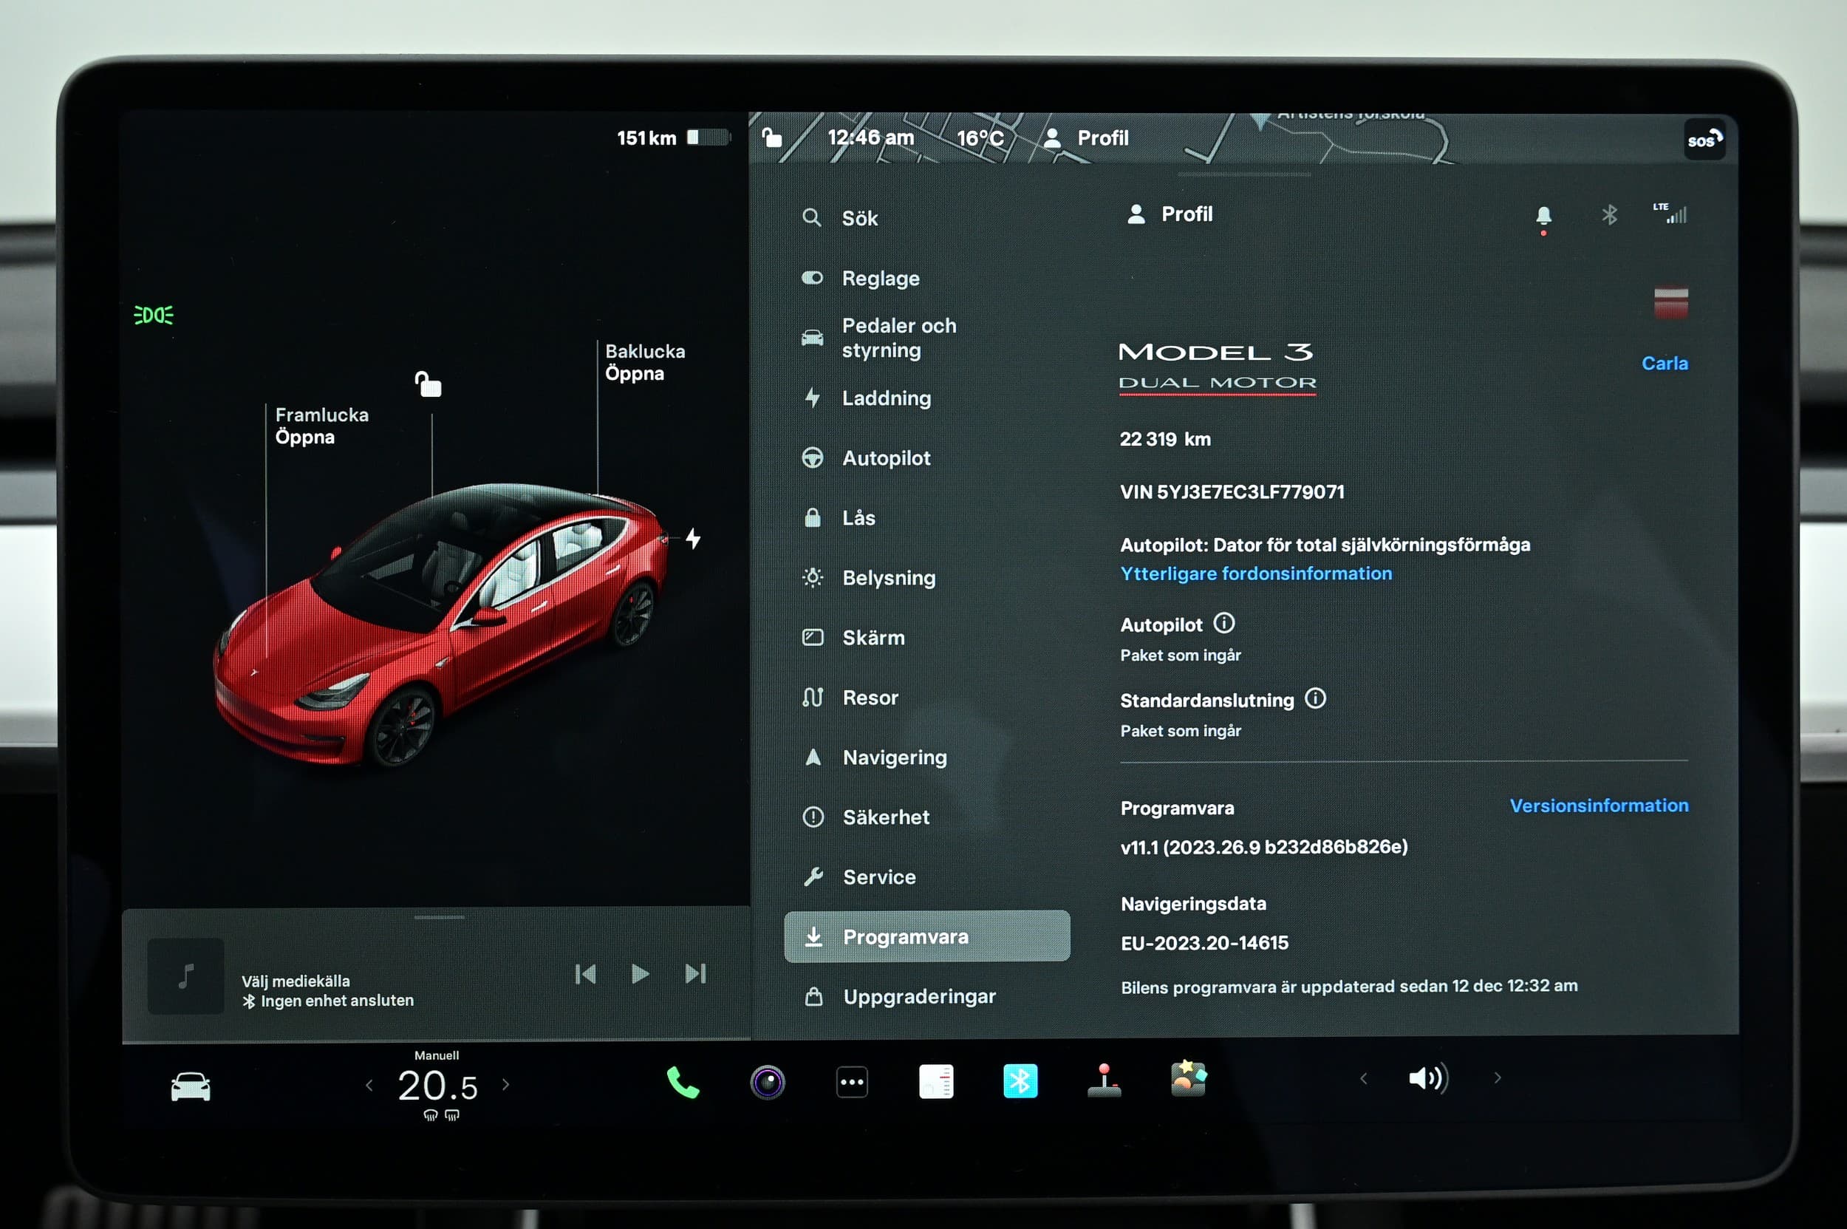Tap the charge port lightning icon

tap(693, 539)
